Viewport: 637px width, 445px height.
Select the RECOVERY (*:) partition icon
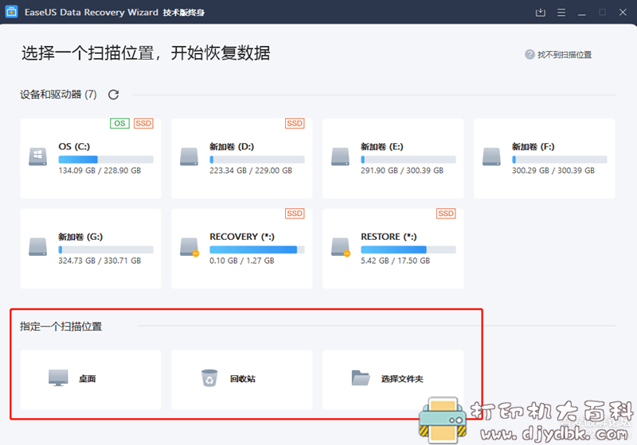pyautogui.click(x=190, y=247)
